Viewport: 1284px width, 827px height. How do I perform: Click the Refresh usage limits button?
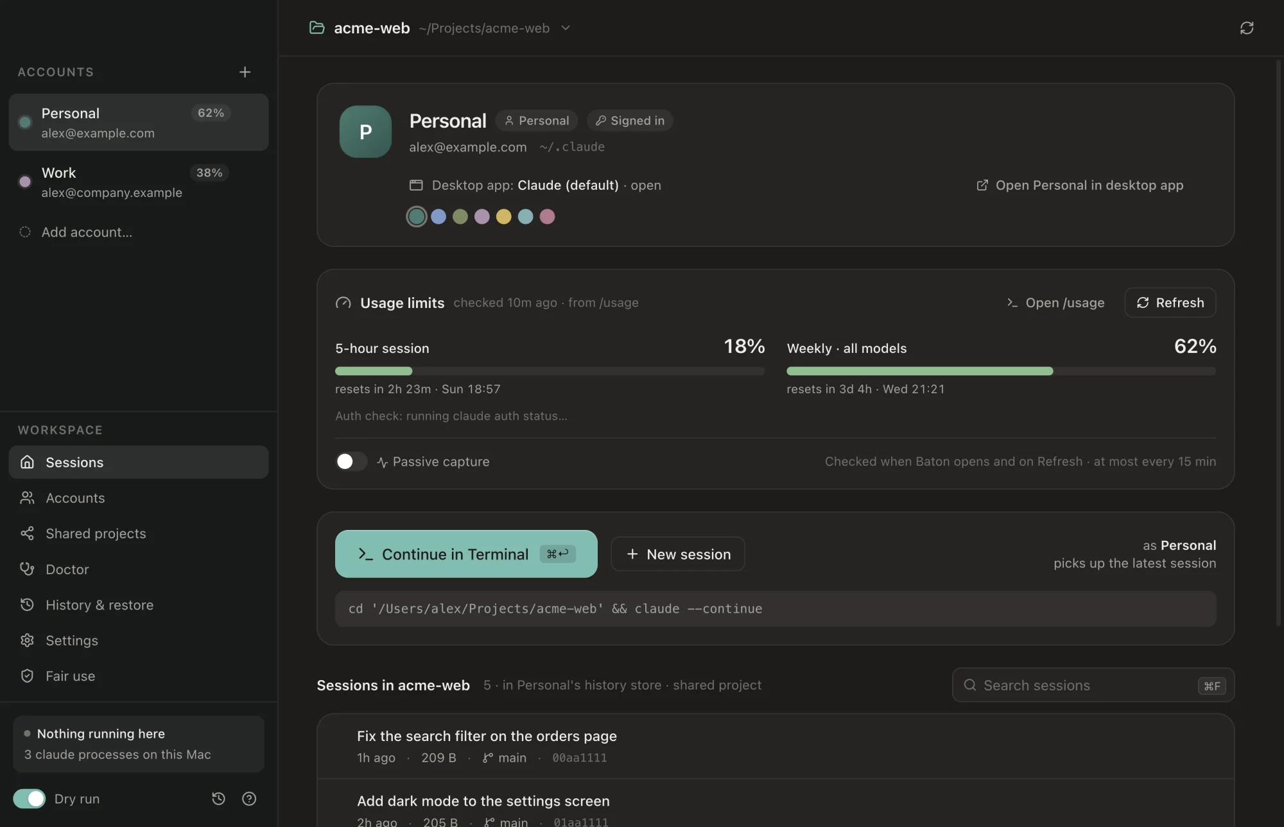click(1170, 302)
